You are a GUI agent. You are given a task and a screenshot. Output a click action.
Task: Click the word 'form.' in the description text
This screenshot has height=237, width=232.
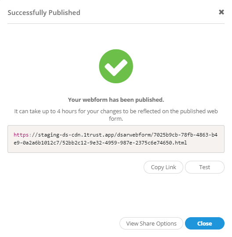pos(116,119)
